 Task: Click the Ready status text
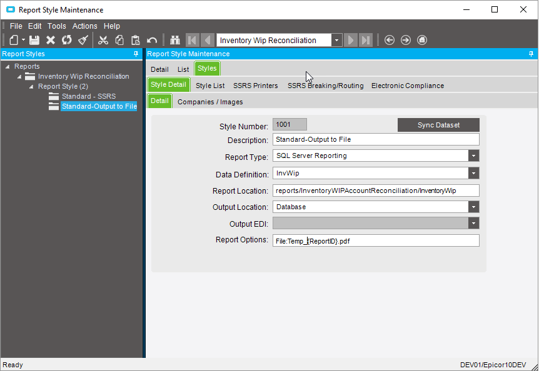pos(13,365)
